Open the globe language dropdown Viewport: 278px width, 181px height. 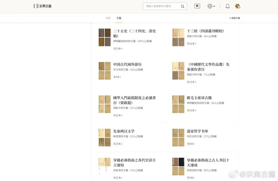pyautogui.click(x=211, y=6)
